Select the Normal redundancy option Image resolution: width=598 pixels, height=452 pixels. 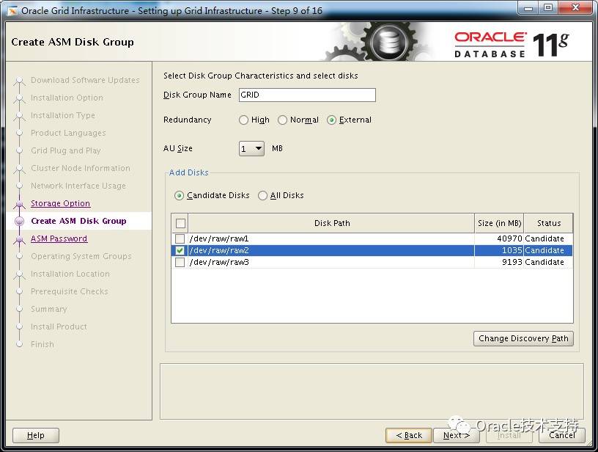(283, 120)
